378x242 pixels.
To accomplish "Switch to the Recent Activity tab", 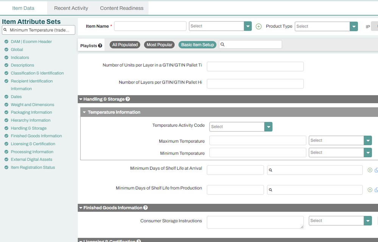I will pos(71,8).
